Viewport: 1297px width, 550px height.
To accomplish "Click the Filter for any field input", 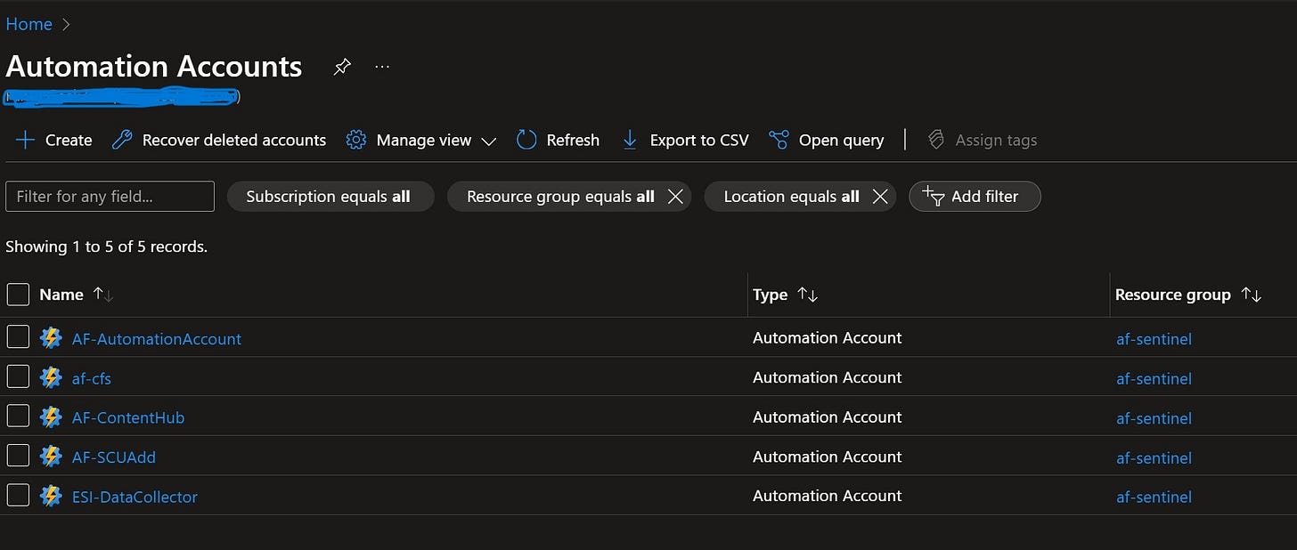I will coord(110,197).
